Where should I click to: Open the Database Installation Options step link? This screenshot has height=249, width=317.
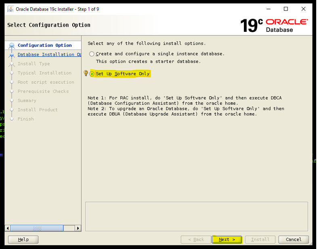[x=49, y=54]
